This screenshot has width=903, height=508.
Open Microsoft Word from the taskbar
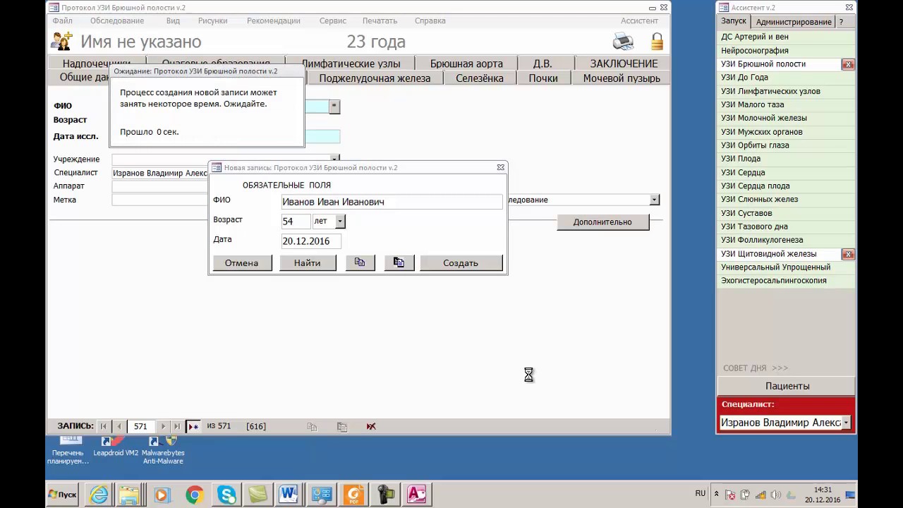point(289,495)
